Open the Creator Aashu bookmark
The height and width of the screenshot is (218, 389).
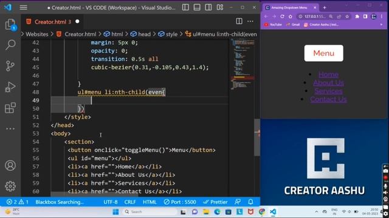321,25
